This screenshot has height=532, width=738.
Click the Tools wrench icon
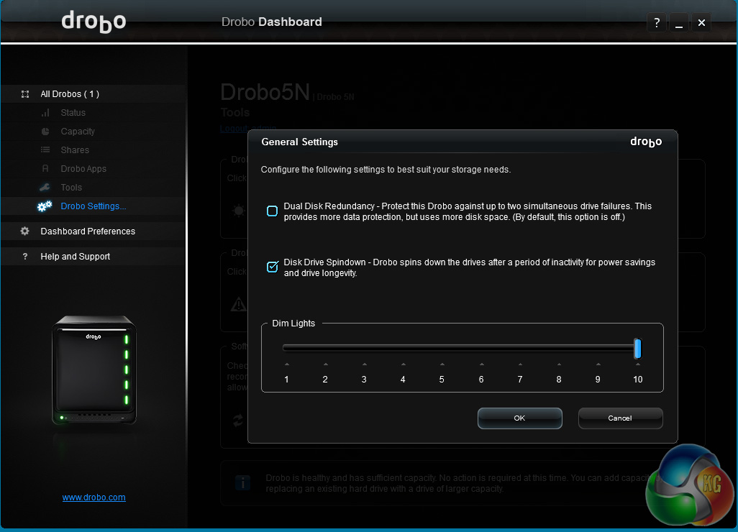(x=45, y=188)
